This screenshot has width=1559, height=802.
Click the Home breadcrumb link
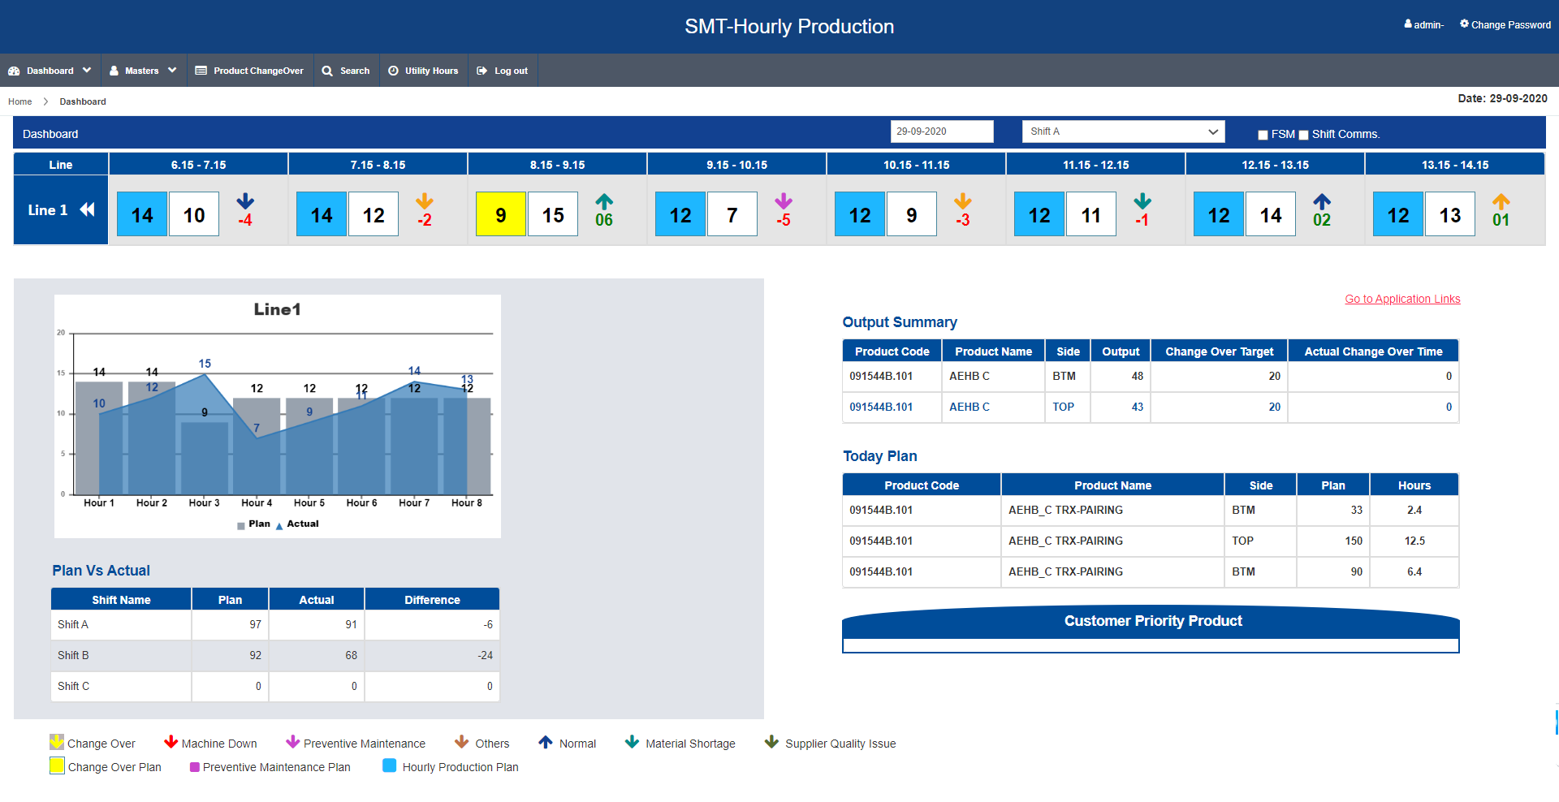click(20, 101)
